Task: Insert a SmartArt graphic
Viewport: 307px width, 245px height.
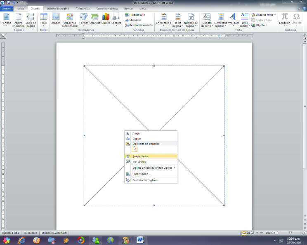Action: [95, 19]
